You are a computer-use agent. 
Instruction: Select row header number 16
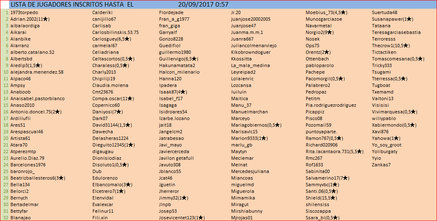pos(6,112)
